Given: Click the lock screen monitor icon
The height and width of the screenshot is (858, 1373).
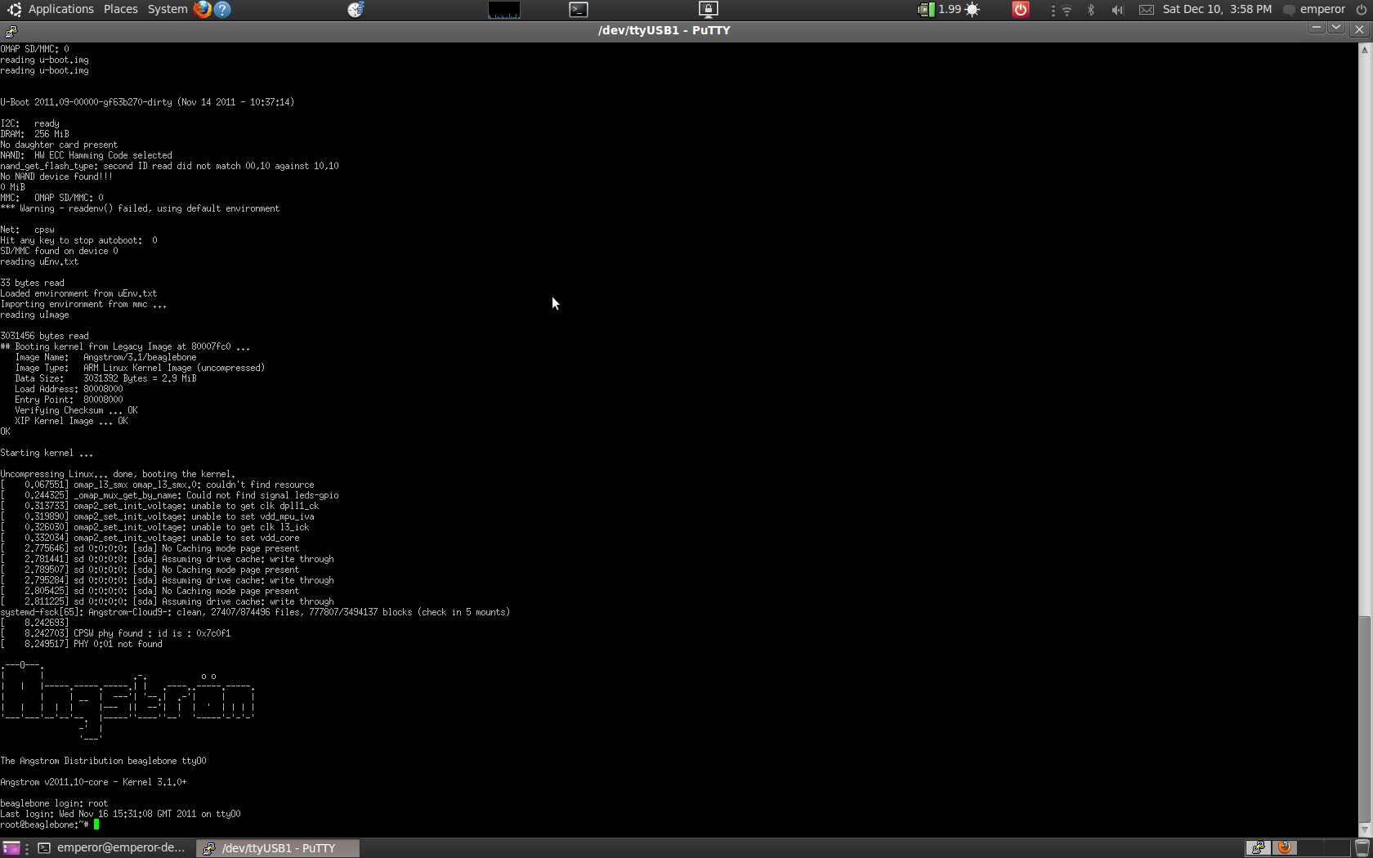Looking at the screenshot, I should pos(709,10).
